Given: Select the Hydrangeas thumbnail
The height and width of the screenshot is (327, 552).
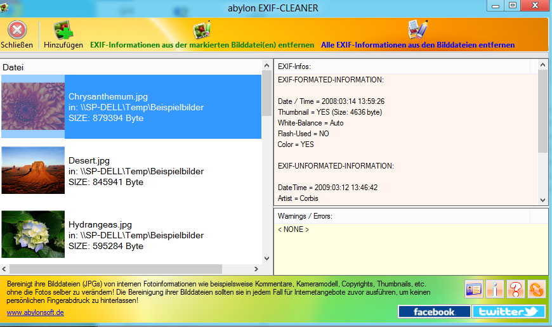Looking at the screenshot, I should tap(33, 234).
